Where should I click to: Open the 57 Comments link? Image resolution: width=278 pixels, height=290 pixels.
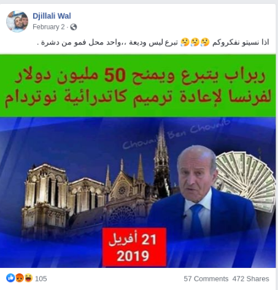(x=206, y=279)
